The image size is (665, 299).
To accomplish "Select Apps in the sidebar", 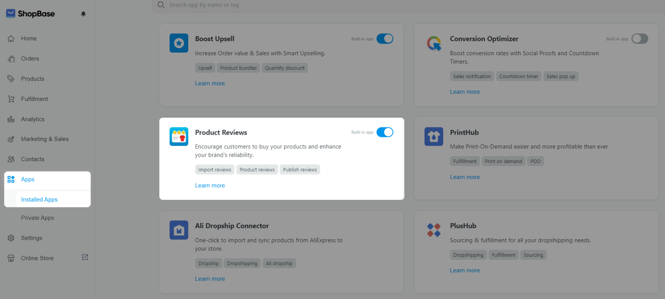I will (x=28, y=179).
